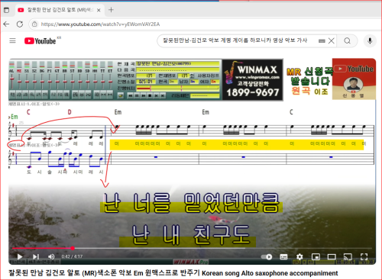Cast video to a TV
The image size is (382, 280).
point(348,256)
